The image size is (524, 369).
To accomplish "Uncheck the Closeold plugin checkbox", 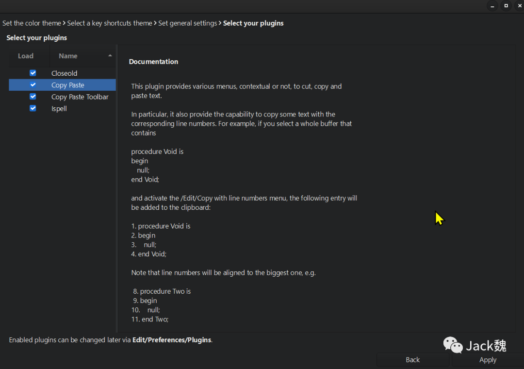I will pyautogui.click(x=33, y=73).
